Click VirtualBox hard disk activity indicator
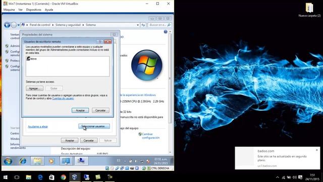The width and height of the screenshot is (323, 182). [107, 168]
